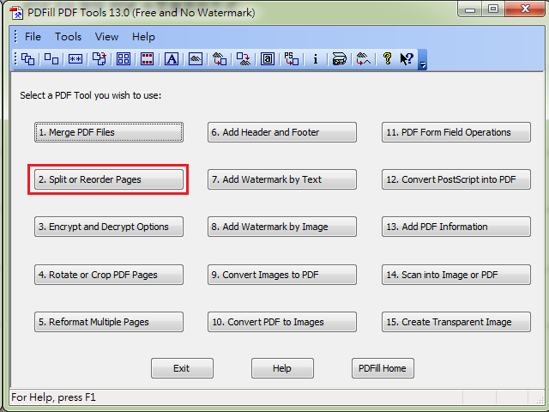Click Convert PostScript into PDF
The height and width of the screenshot is (412, 549).
click(x=456, y=179)
